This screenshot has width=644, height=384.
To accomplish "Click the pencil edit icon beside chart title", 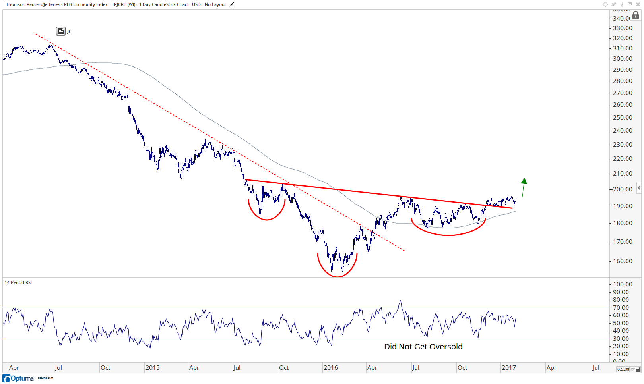I will 232,4.
